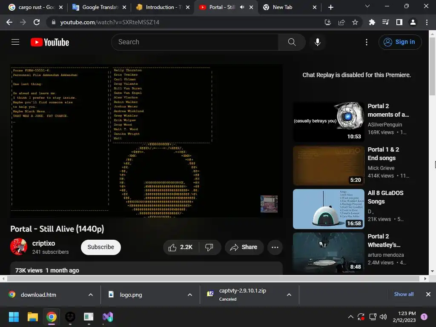Image resolution: width=436 pixels, height=327 pixels.
Task: Open video description 73K views box
Action: coord(146,268)
